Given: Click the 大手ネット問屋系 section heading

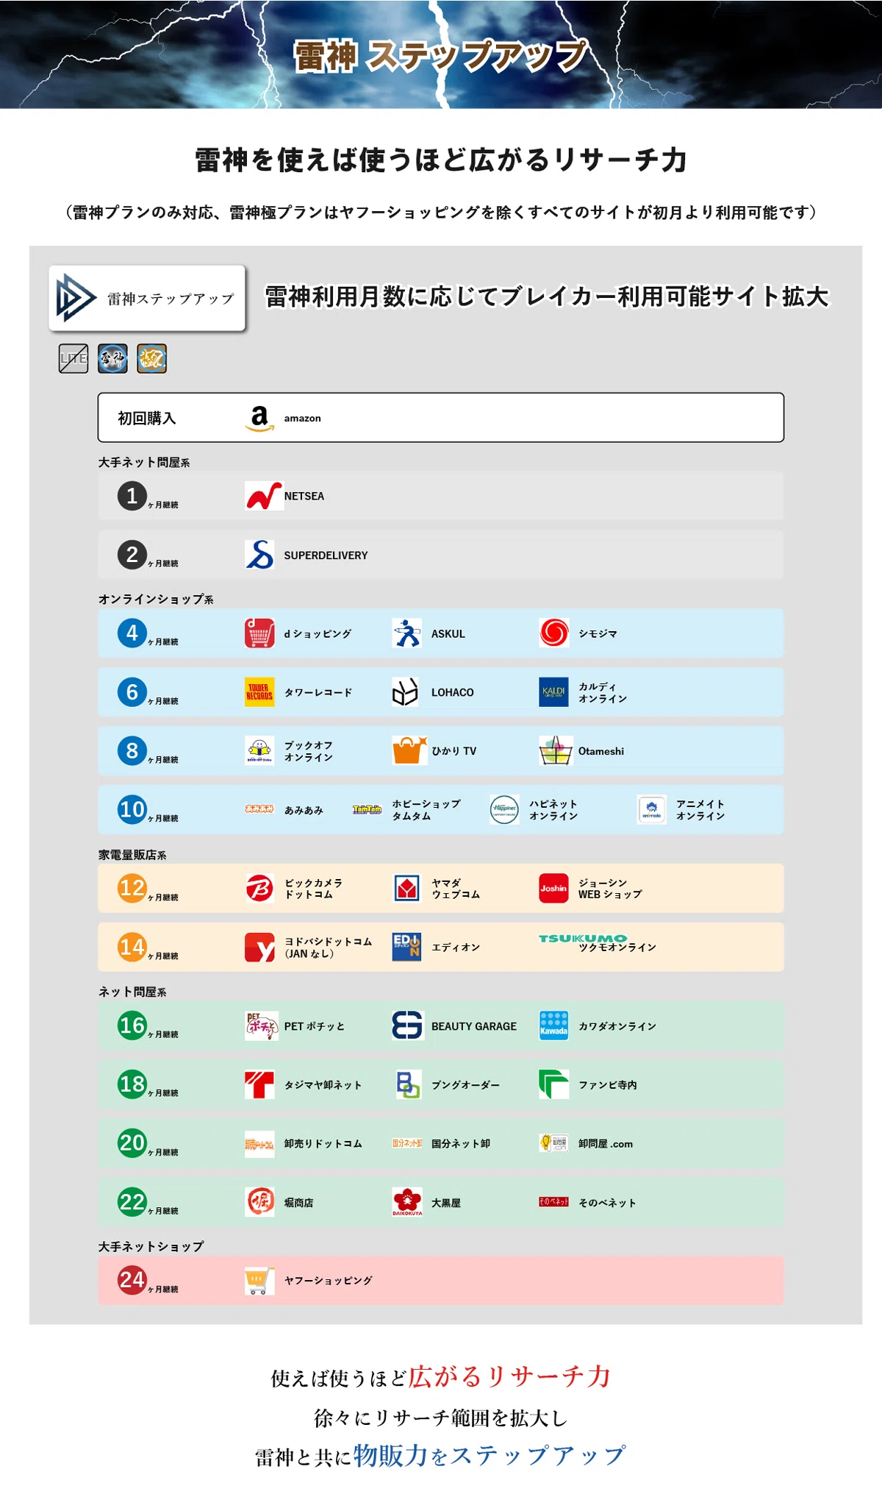Looking at the screenshot, I should point(144,462).
